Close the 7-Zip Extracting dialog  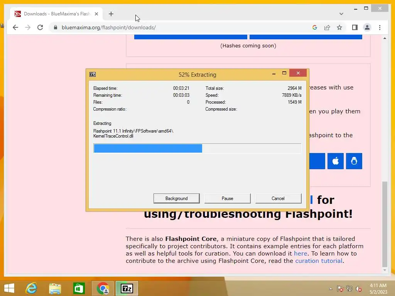[298, 73]
